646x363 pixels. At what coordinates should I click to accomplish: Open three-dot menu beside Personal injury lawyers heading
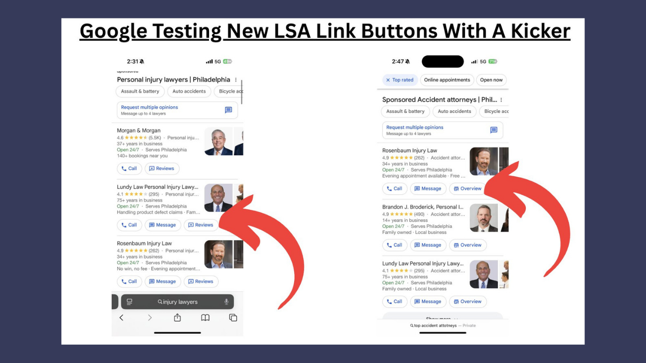236,80
